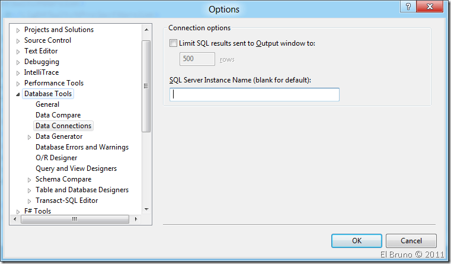
Task: Select the Data Compare item
Action: (x=58, y=115)
